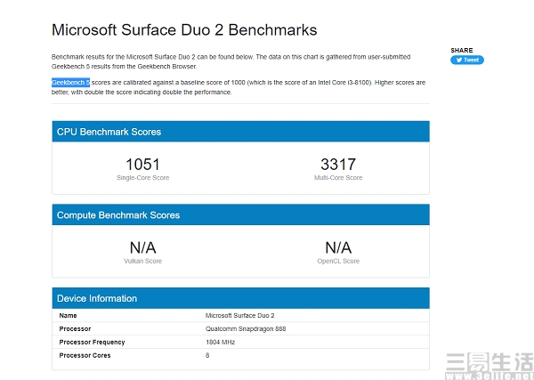Click the Single-Core Score label

(x=142, y=178)
